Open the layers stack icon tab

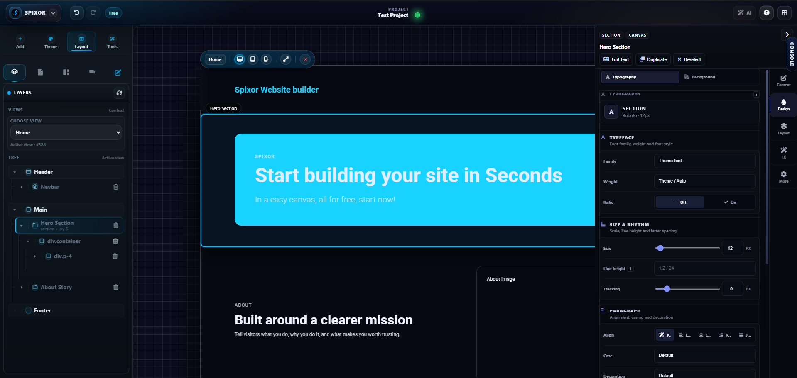tap(15, 72)
